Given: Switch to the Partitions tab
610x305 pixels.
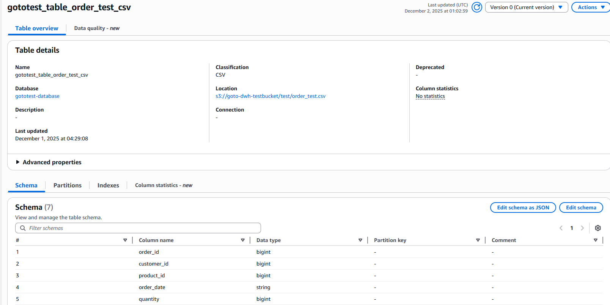Looking at the screenshot, I should 68,185.
